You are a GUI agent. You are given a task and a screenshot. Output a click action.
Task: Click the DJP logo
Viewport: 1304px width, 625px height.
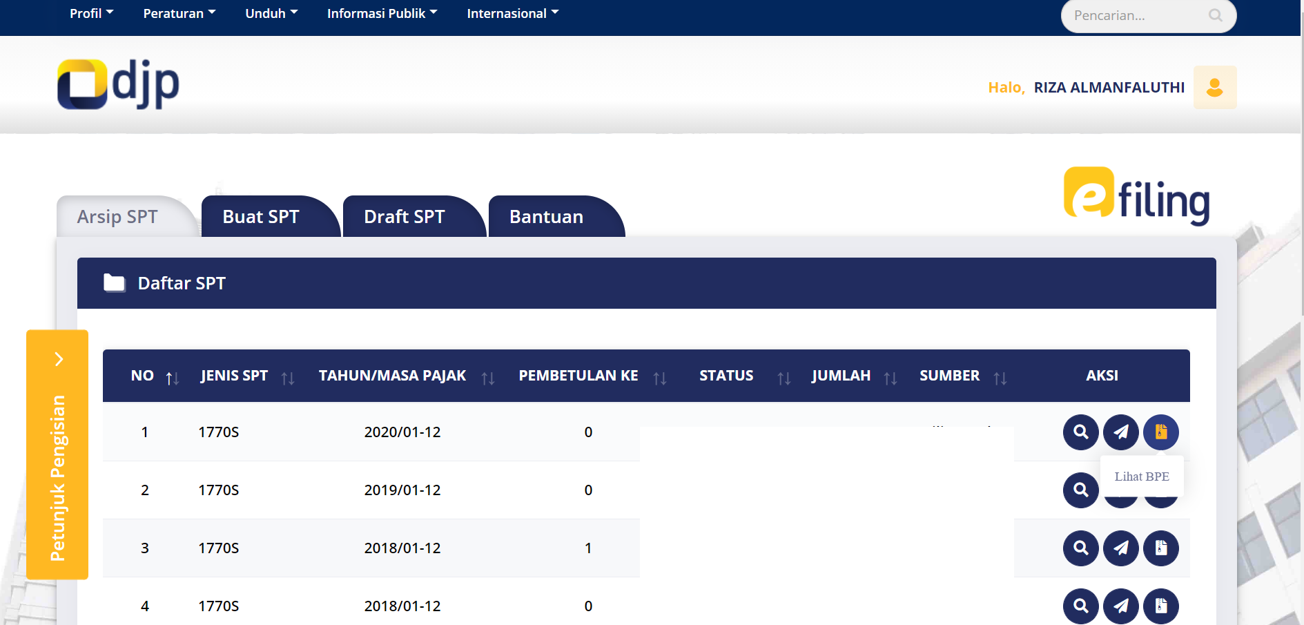pyautogui.click(x=118, y=84)
